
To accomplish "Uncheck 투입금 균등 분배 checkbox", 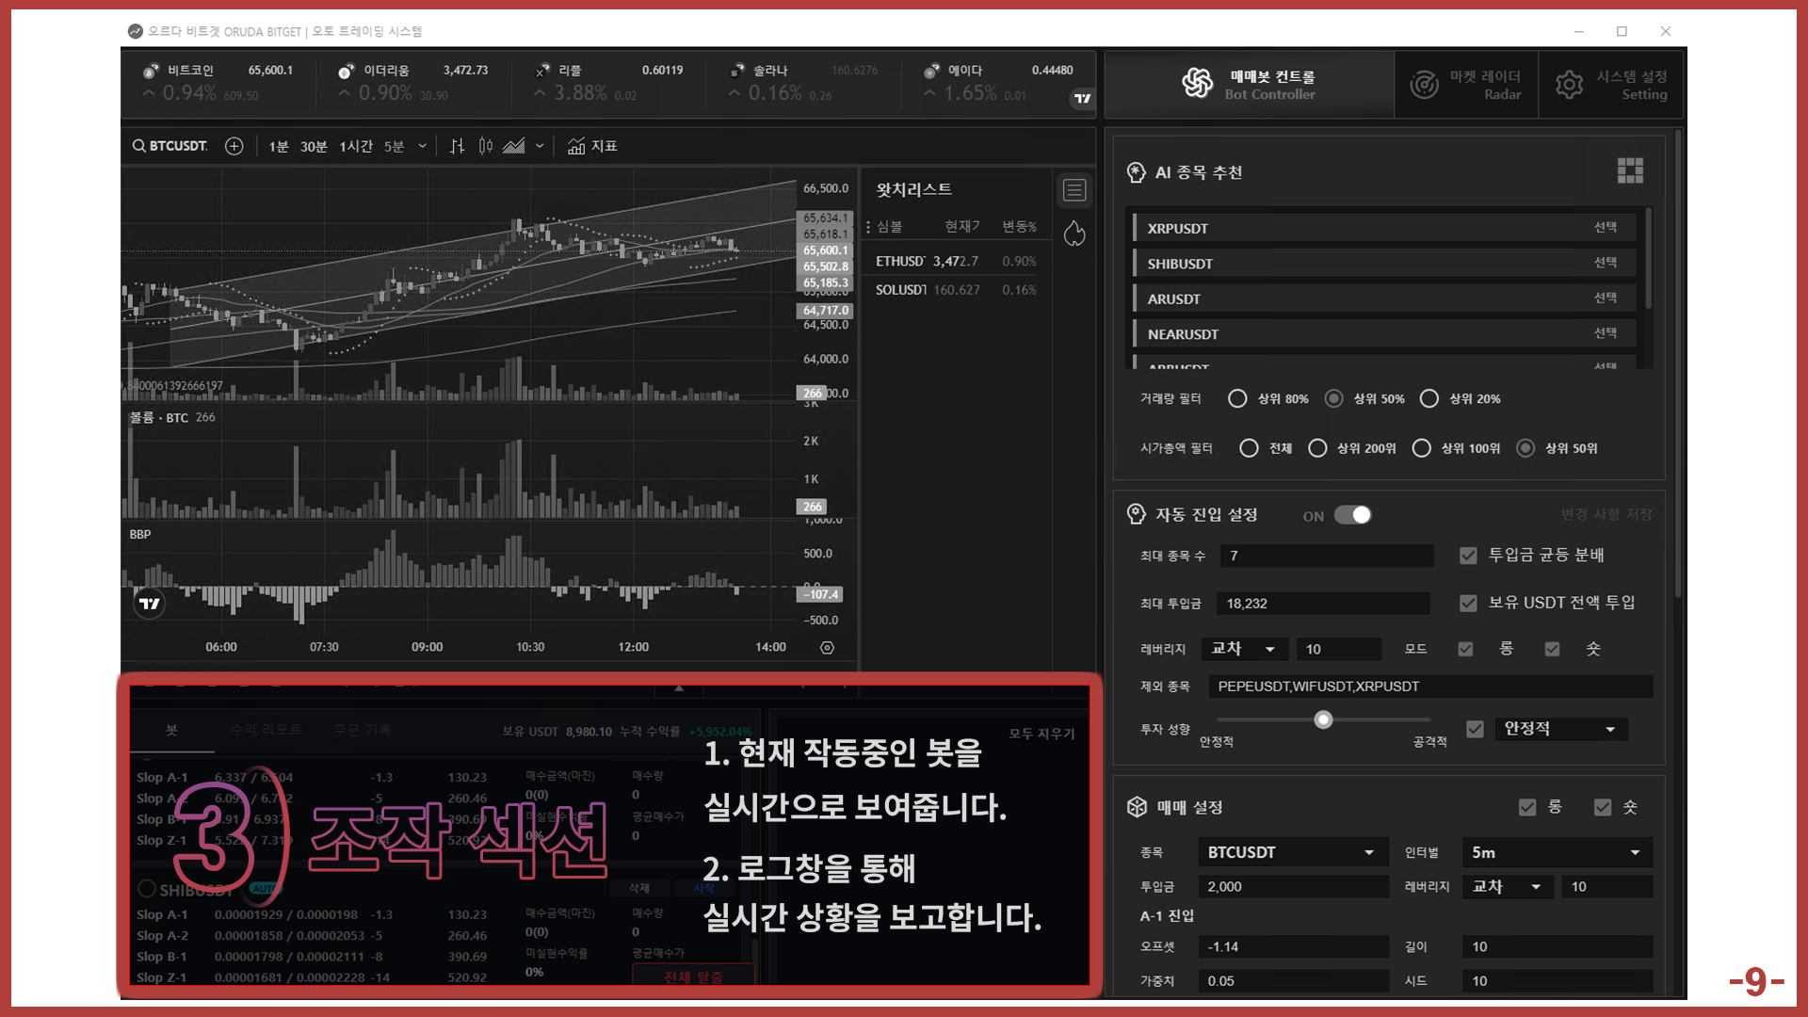I will click(1468, 556).
